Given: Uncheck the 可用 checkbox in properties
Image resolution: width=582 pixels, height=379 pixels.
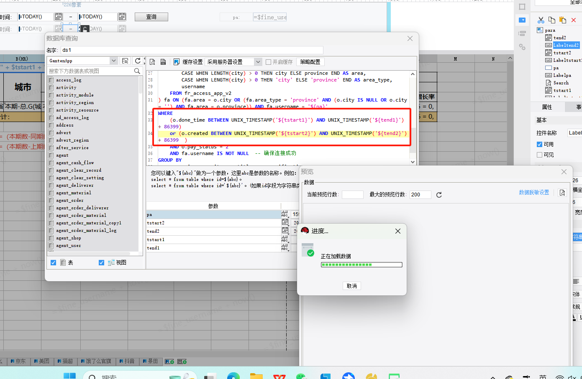Looking at the screenshot, I should click(539, 144).
